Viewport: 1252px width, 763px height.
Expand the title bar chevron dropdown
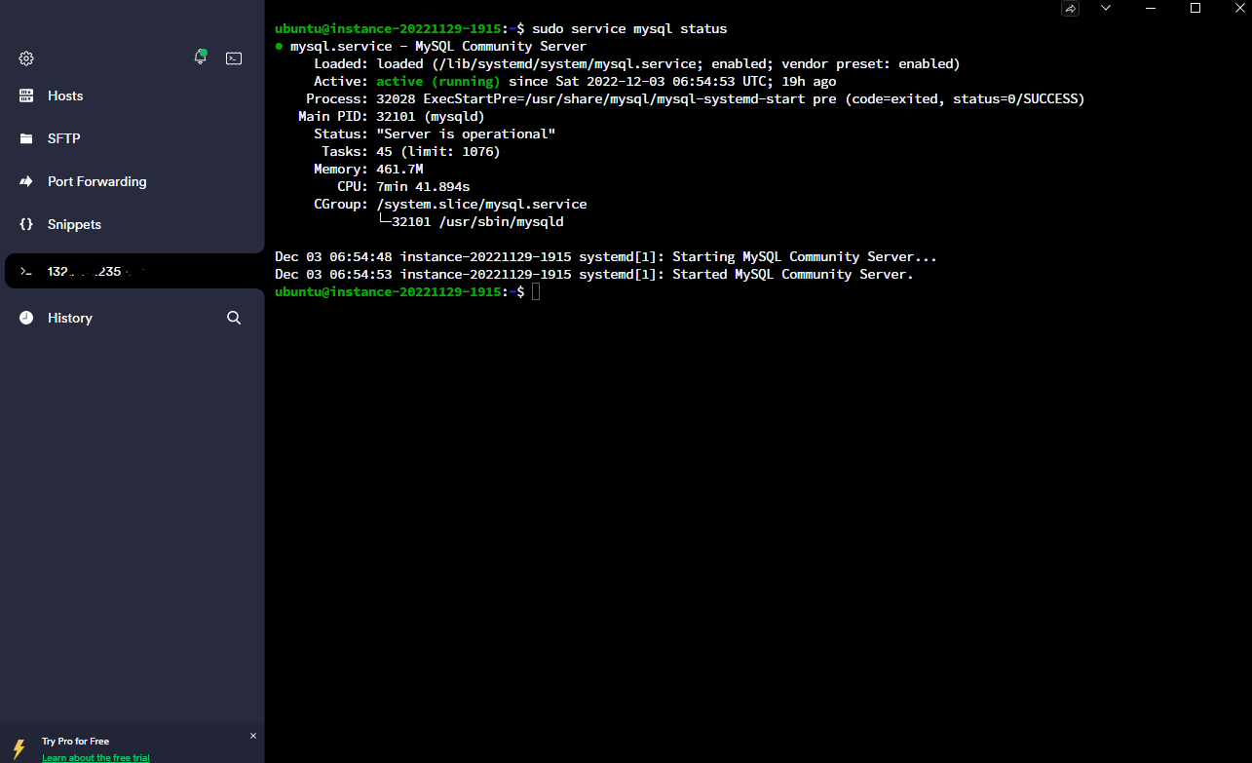[x=1106, y=8]
